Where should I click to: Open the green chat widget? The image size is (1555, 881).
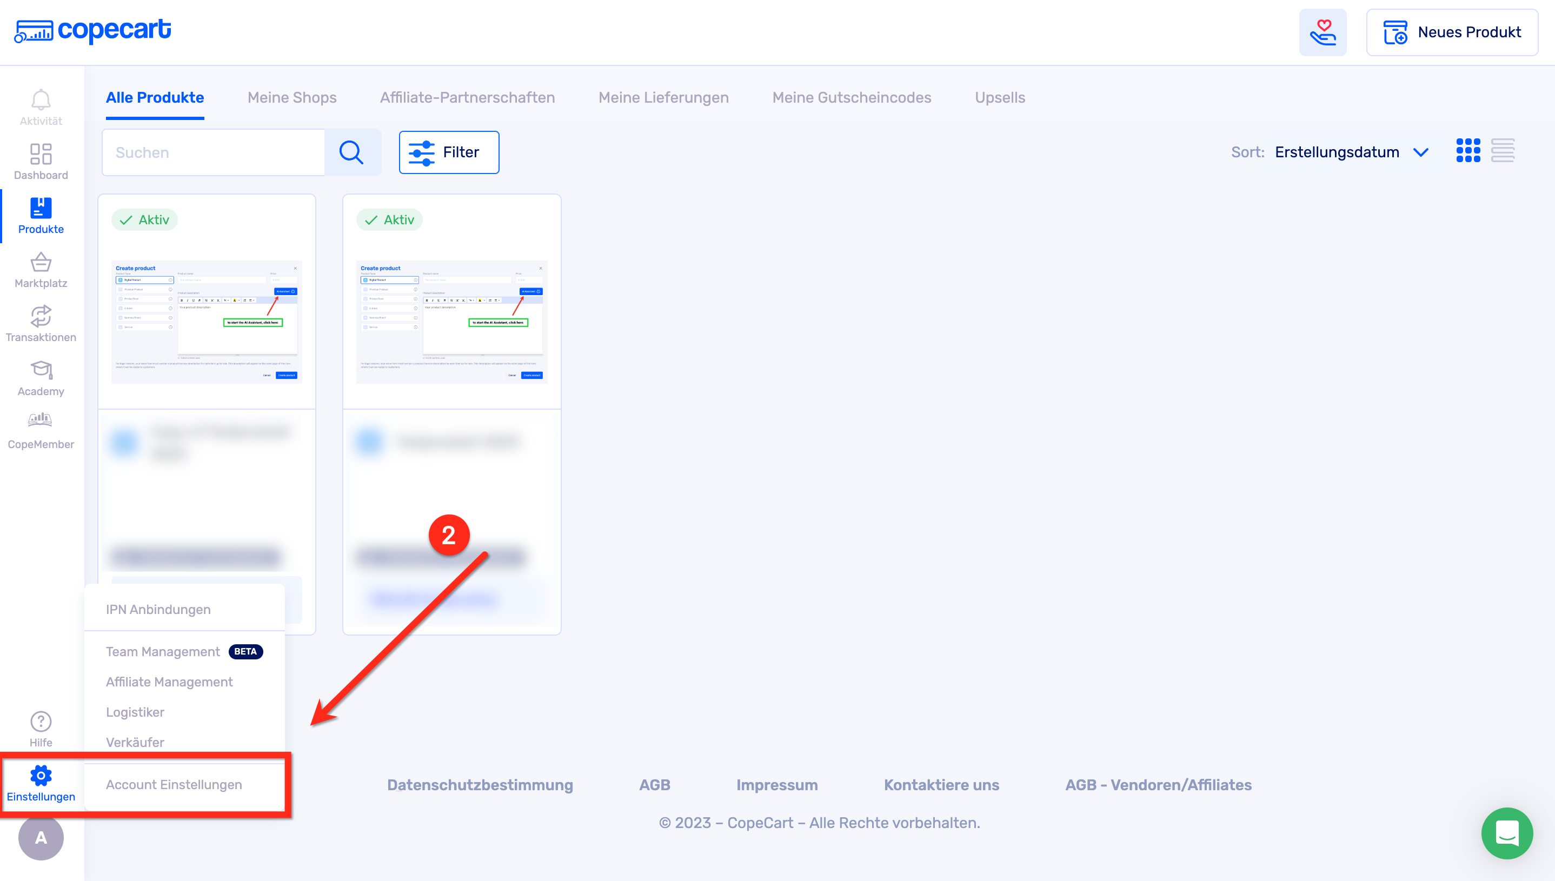click(1506, 833)
